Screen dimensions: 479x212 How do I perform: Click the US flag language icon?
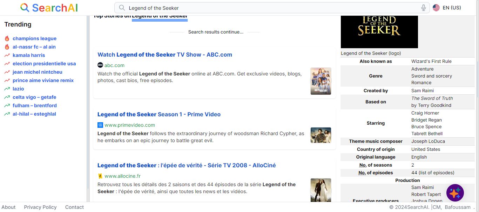tap(436, 8)
